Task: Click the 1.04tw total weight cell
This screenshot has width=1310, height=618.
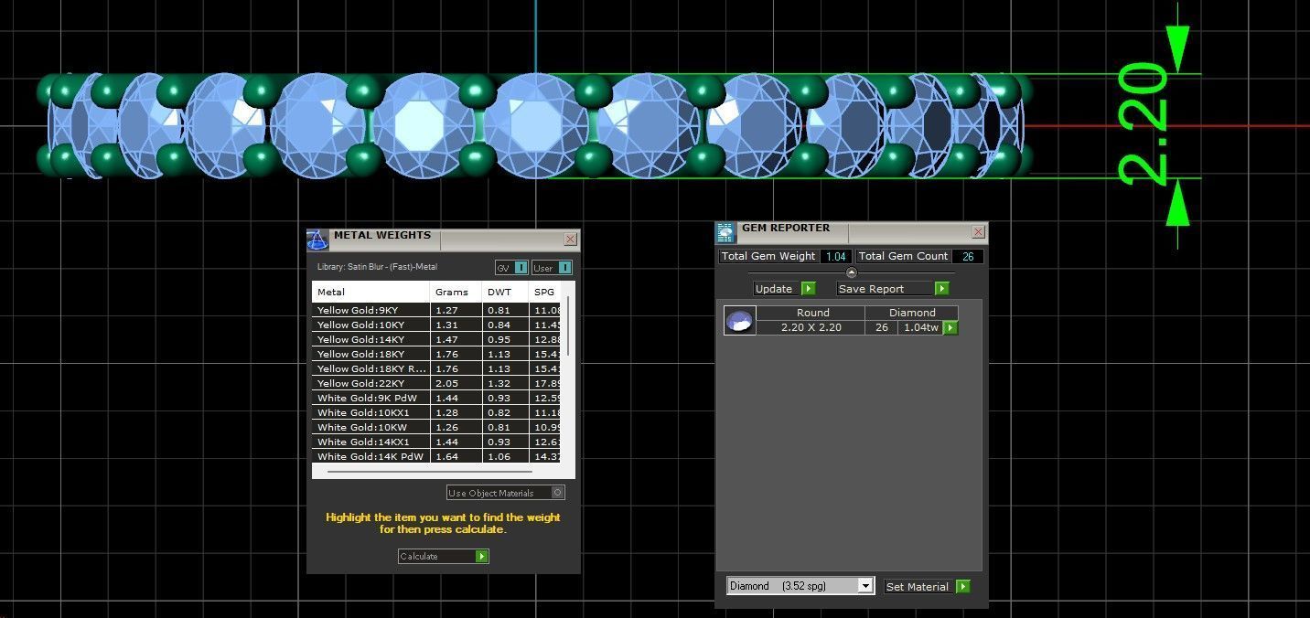Action: tap(920, 327)
